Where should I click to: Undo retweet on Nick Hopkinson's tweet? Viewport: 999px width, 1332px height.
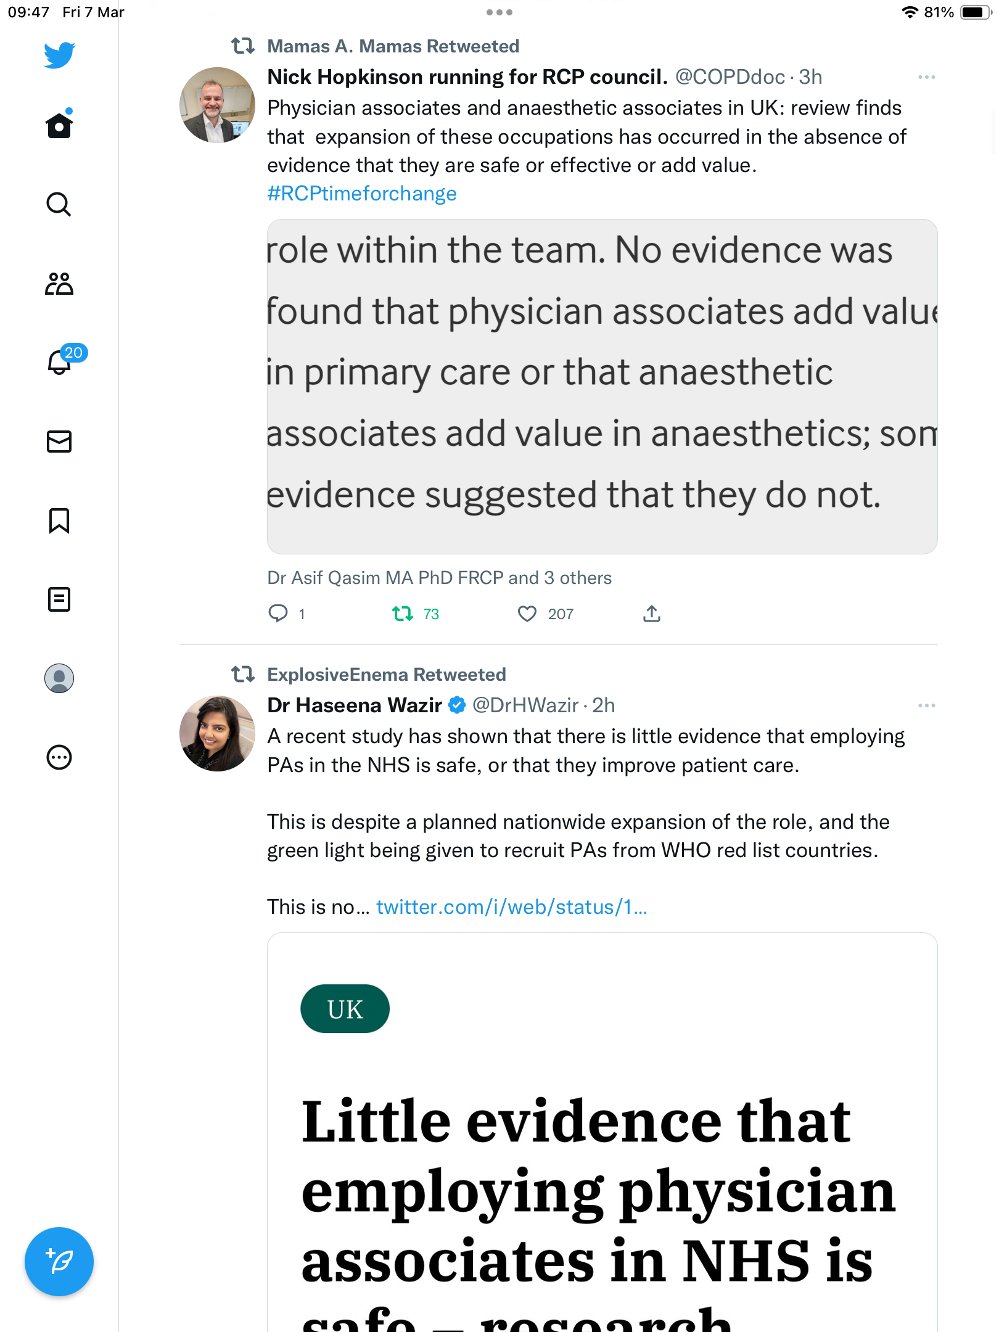(x=403, y=614)
